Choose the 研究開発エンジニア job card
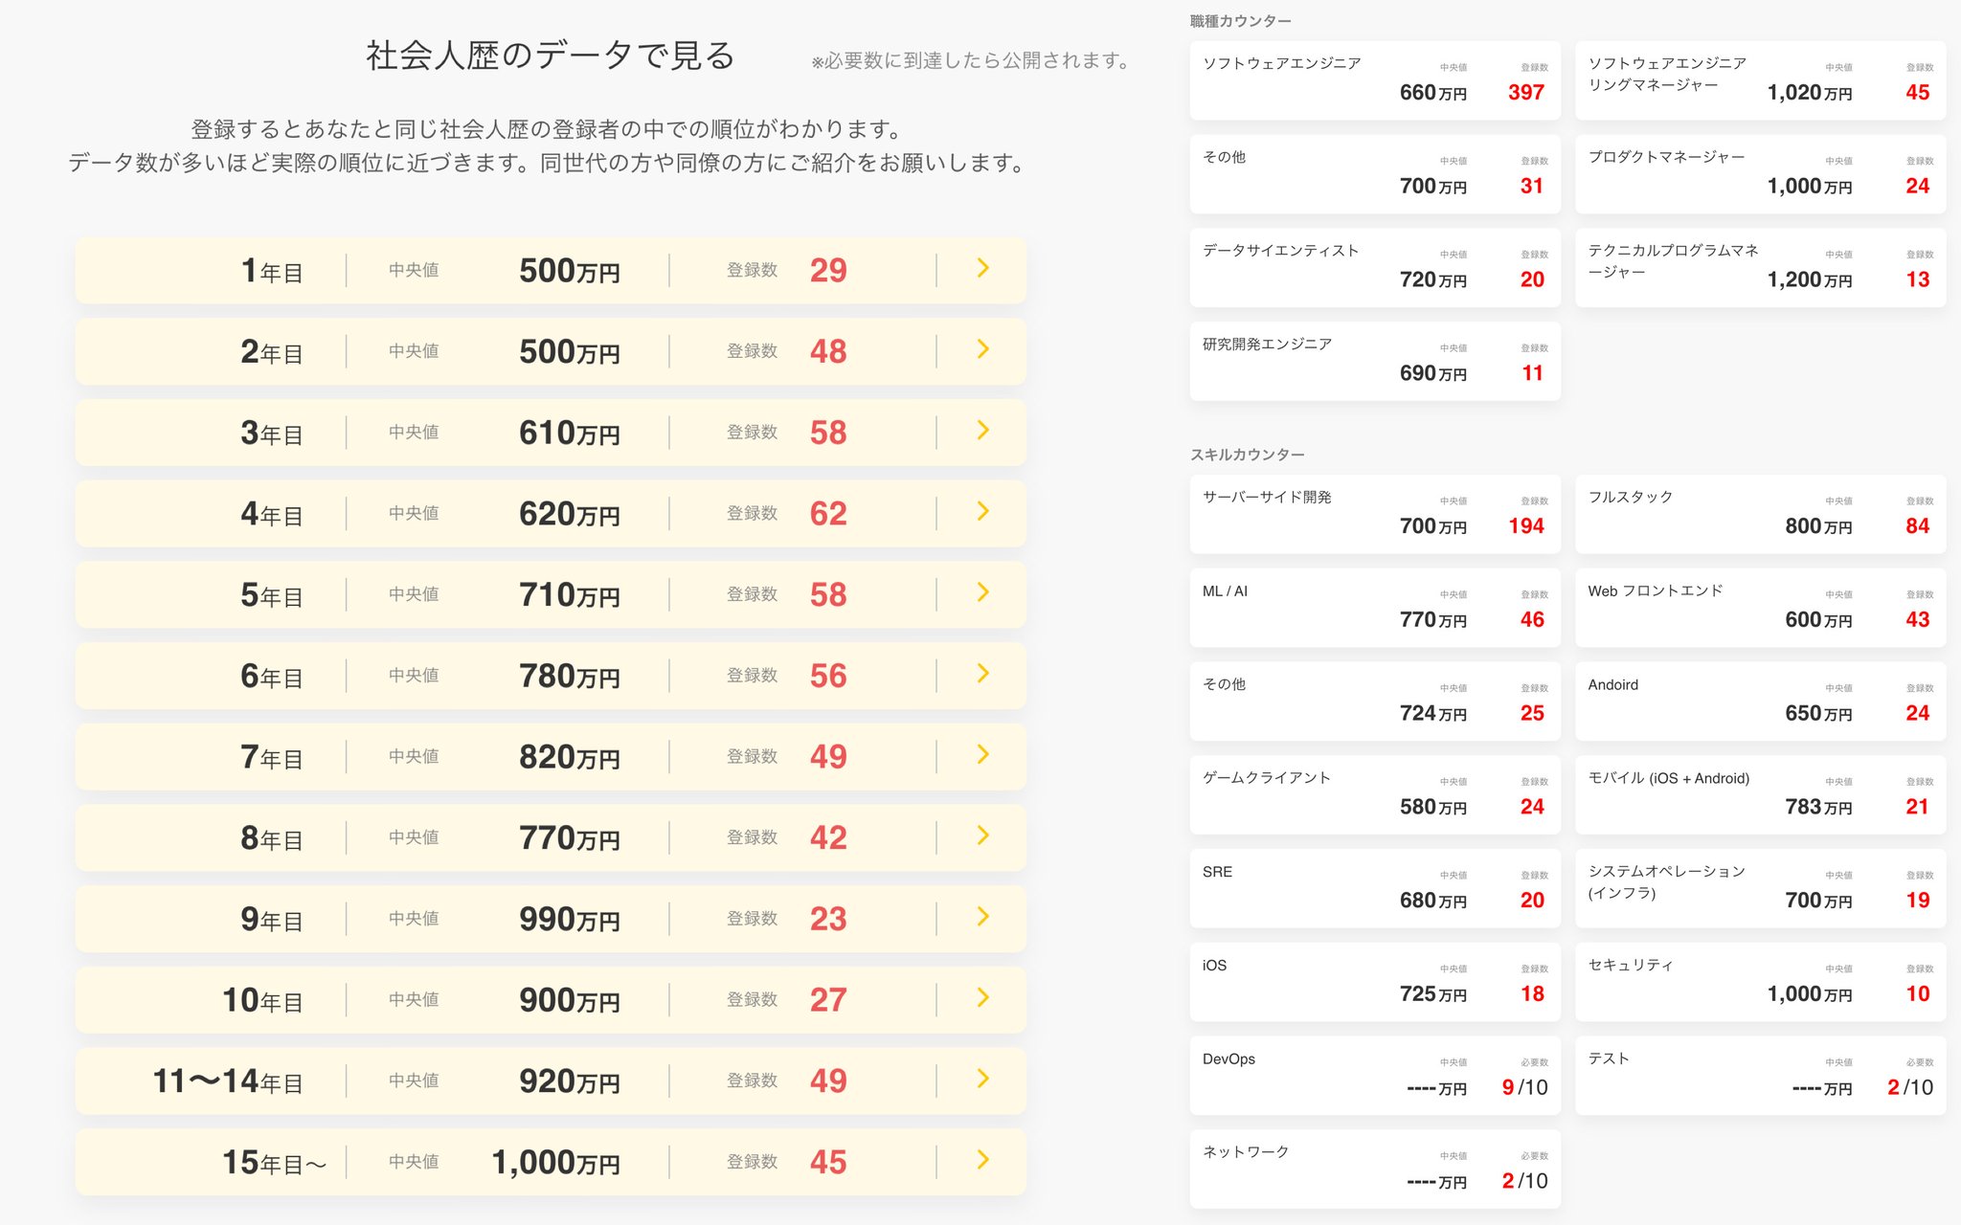This screenshot has width=1961, height=1225. pyautogui.click(x=1375, y=362)
